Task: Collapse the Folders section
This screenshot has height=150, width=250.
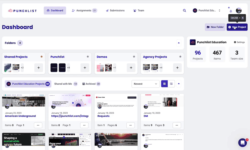Action: [179, 43]
